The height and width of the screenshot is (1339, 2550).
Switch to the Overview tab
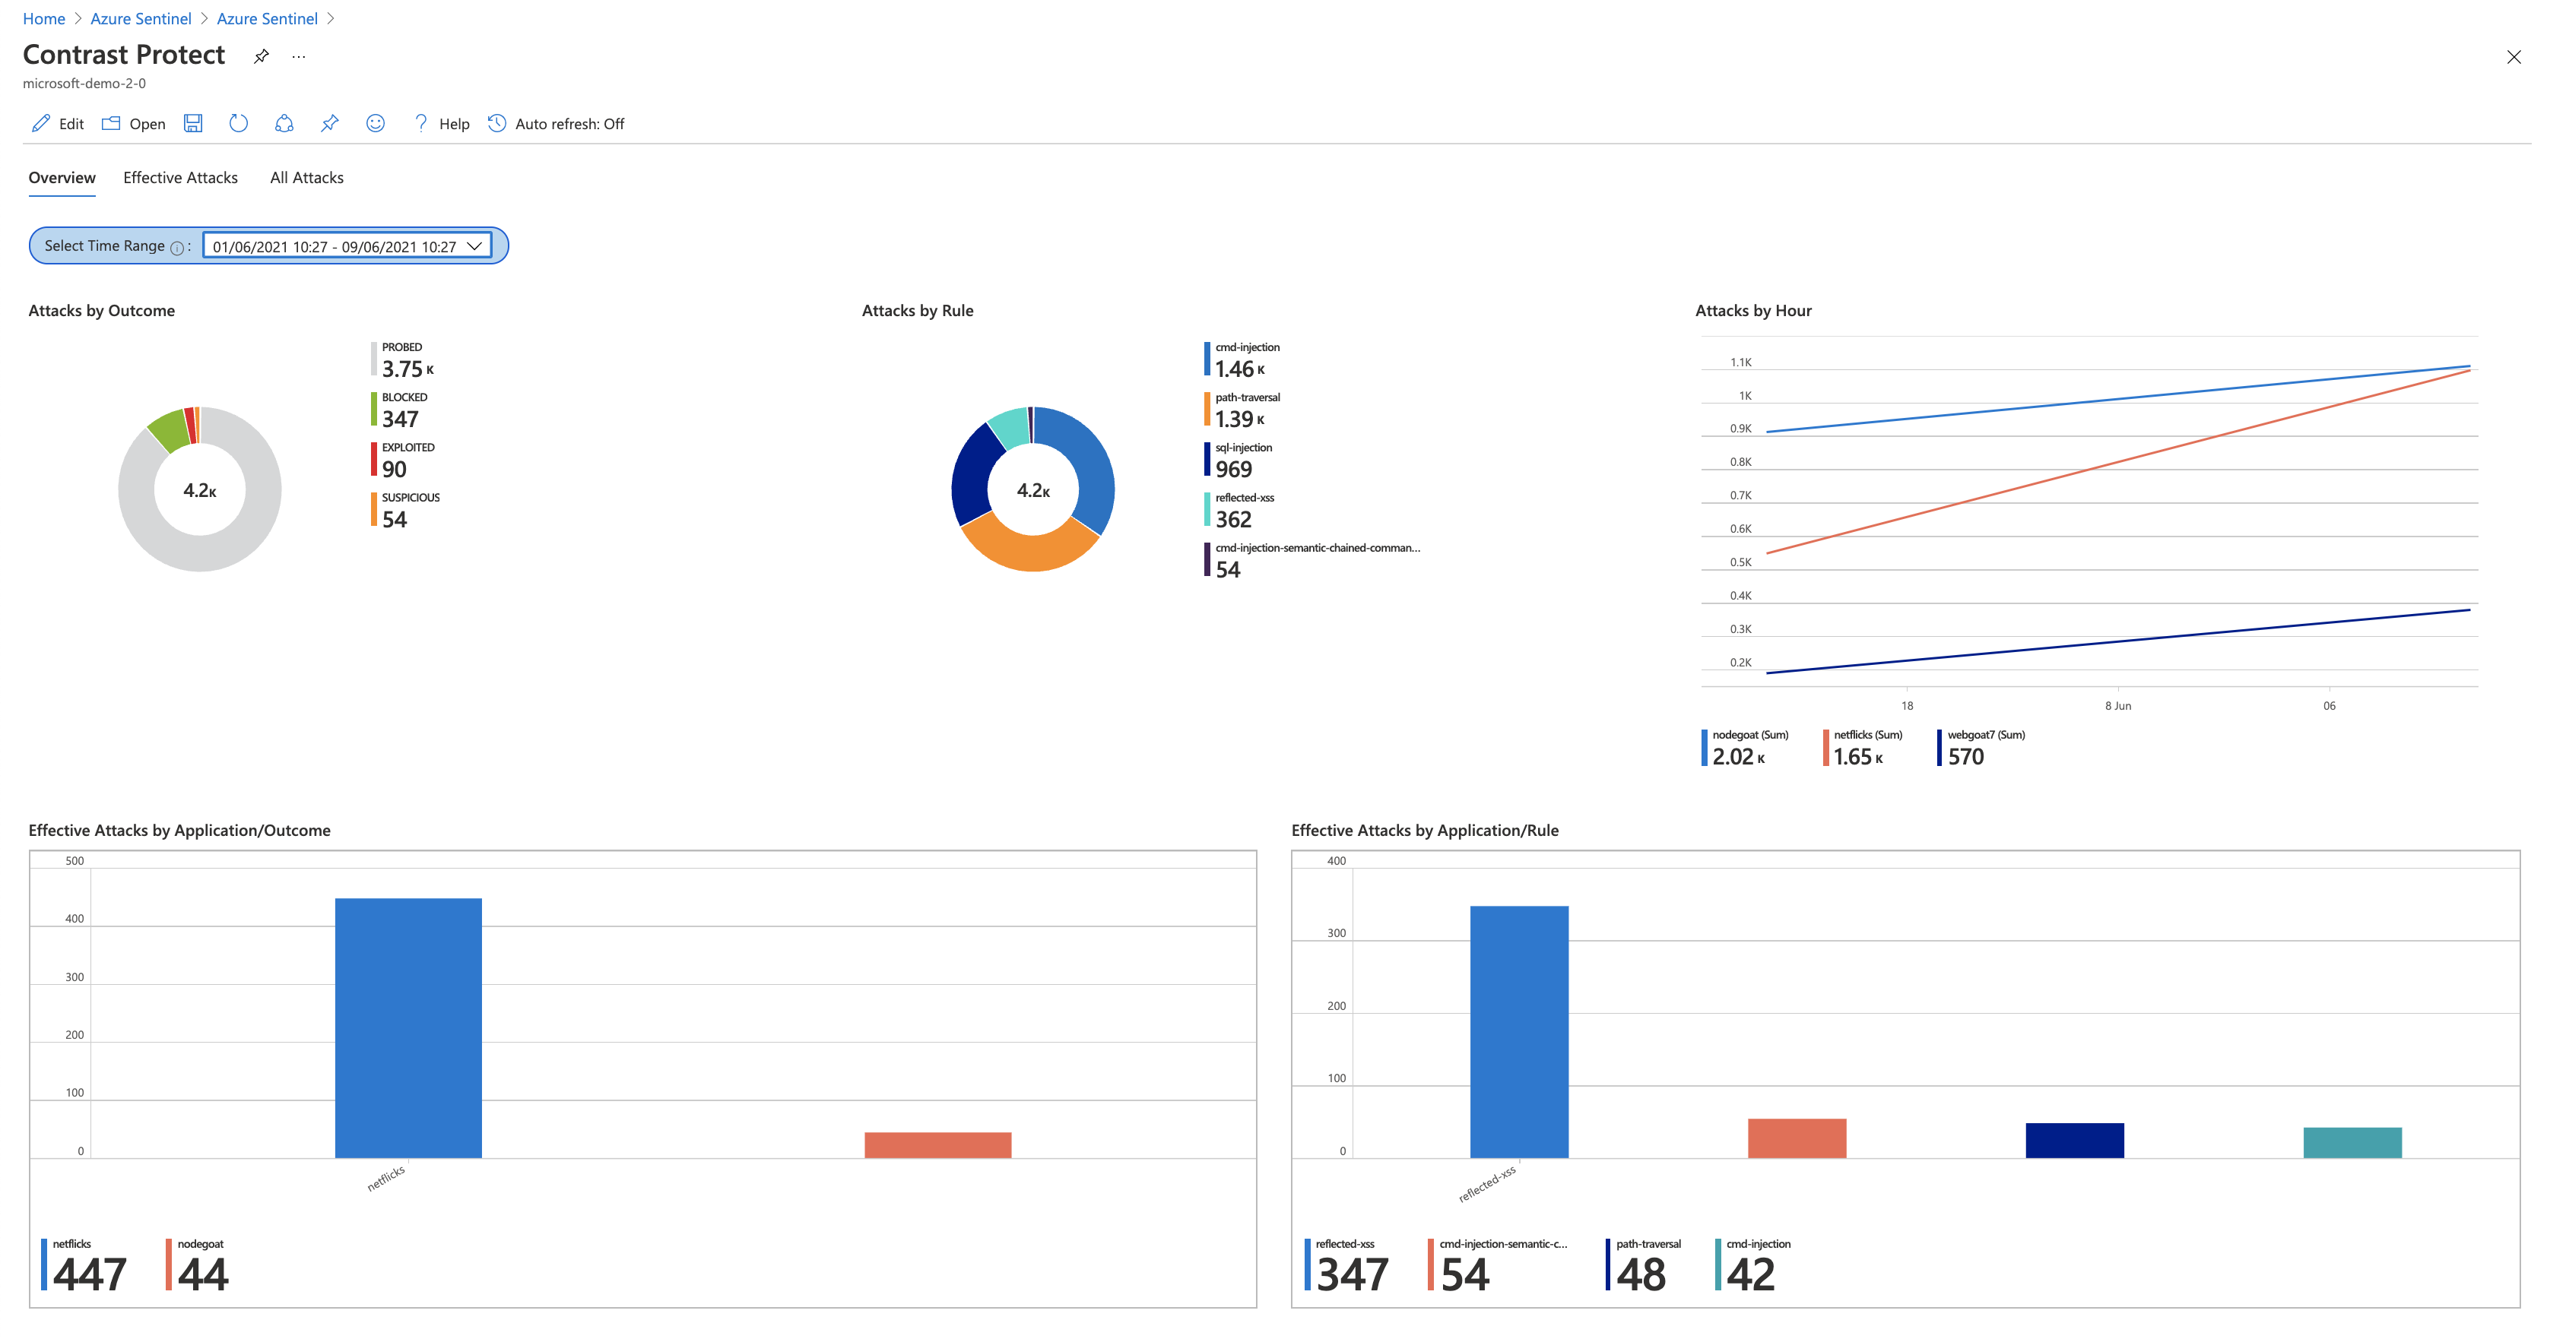(62, 178)
